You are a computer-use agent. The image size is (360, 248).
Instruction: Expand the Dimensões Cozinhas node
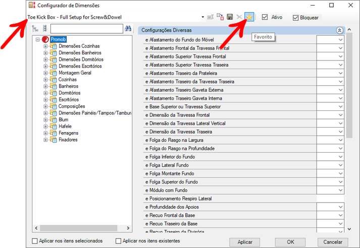45,46
